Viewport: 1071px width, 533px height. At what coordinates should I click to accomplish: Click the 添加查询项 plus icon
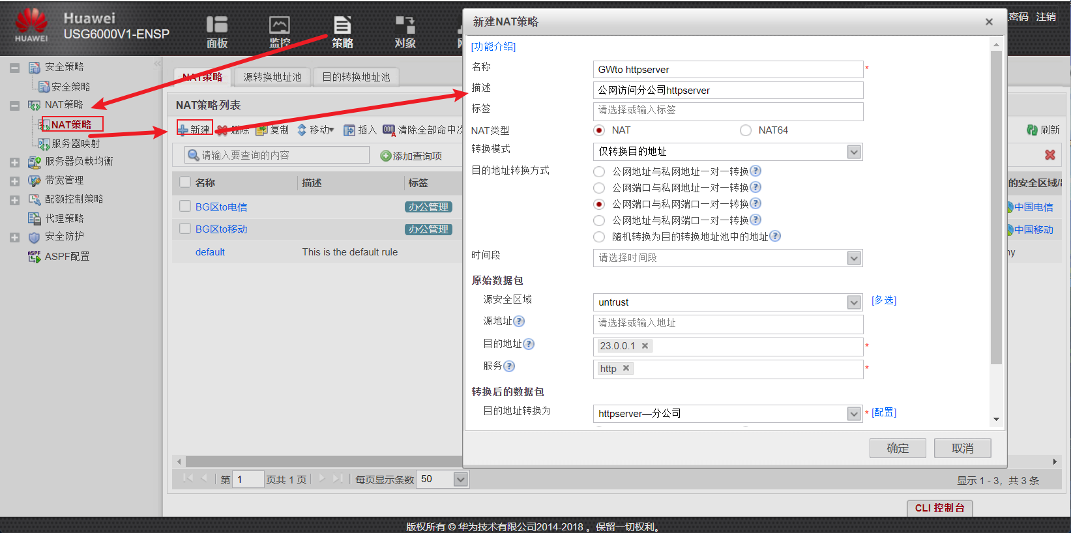(386, 156)
